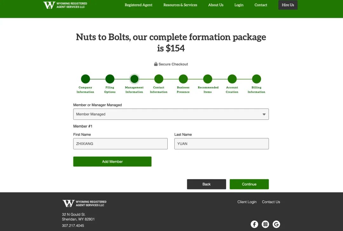Image resolution: width=343 pixels, height=231 pixels.
Task: Open the Instagram social icon
Action: pyautogui.click(x=266, y=224)
